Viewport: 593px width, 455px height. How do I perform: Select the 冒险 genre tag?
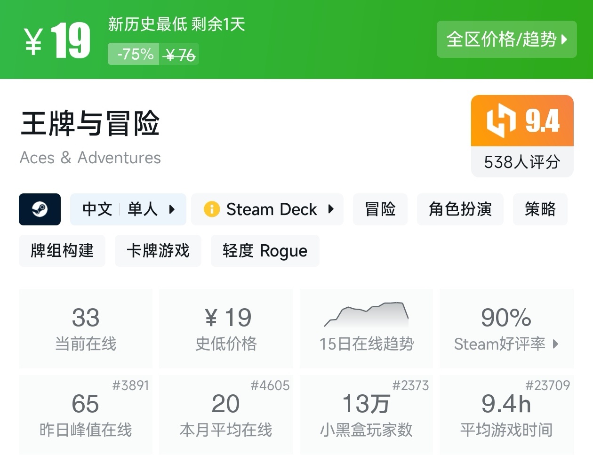pyautogui.click(x=380, y=209)
